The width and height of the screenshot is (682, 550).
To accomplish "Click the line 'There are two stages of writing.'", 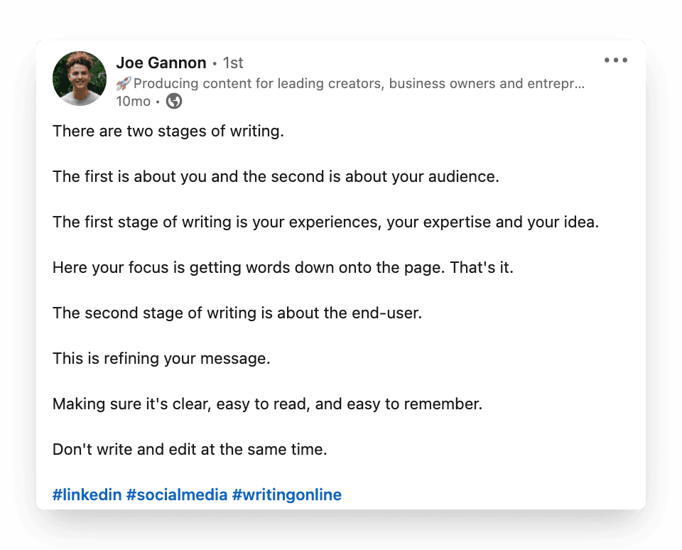I will click(168, 131).
